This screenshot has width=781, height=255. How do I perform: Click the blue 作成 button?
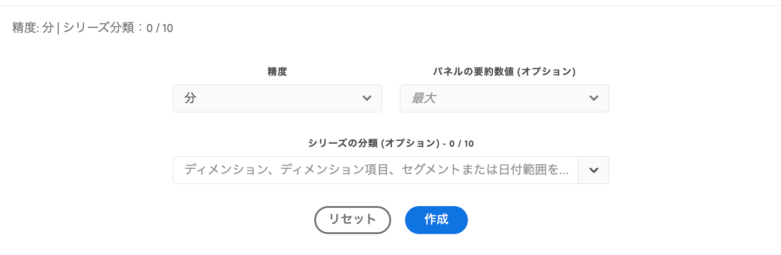(436, 220)
